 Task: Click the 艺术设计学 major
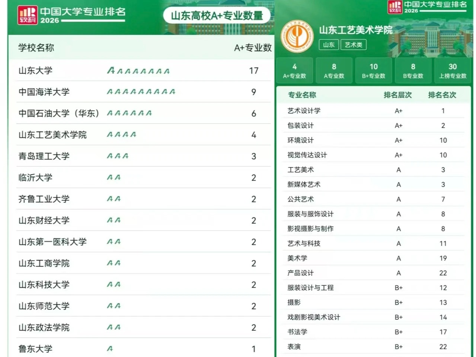tap(304, 111)
